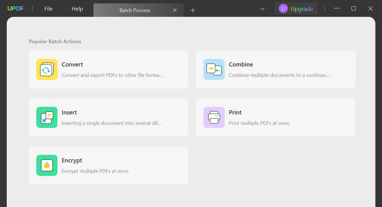Open account options via the U avatar icon
This screenshot has height=207, width=382.
point(283,8)
